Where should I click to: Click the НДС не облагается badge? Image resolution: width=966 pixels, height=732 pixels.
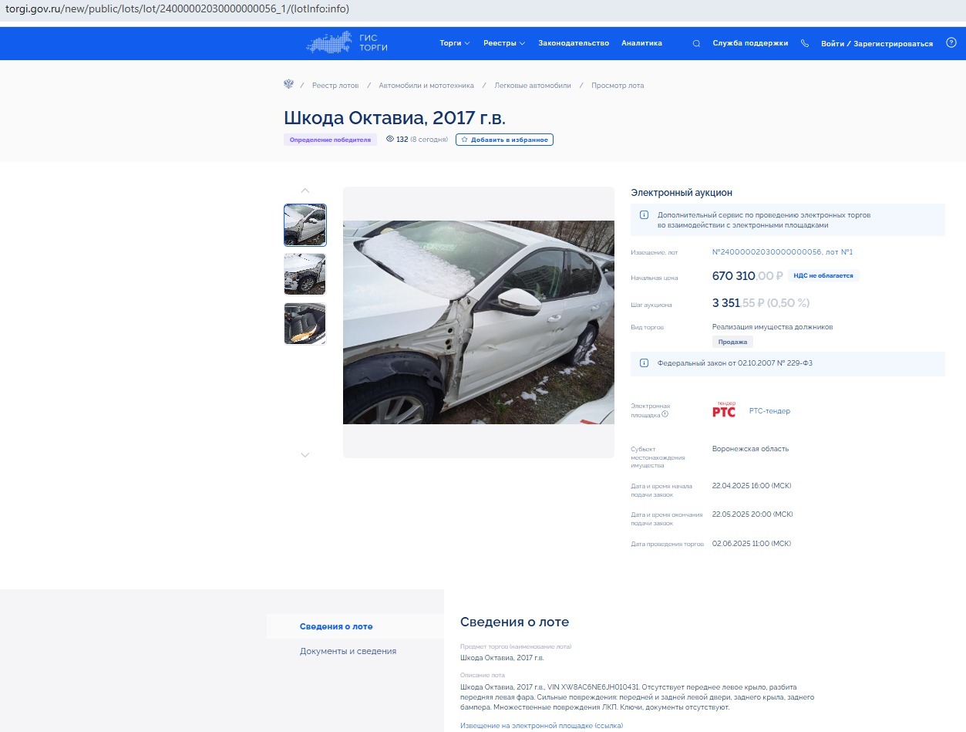pyautogui.click(x=823, y=275)
